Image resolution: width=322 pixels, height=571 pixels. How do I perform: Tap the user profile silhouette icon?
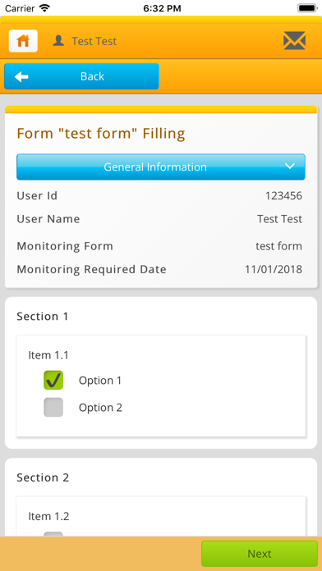(x=58, y=40)
